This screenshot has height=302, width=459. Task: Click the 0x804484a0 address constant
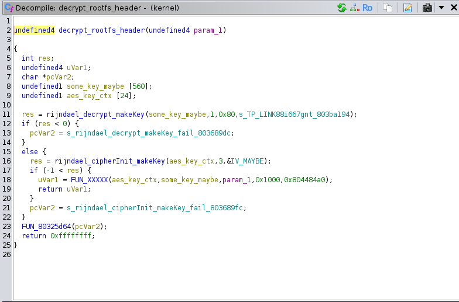pyautogui.click(x=304, y=180)
